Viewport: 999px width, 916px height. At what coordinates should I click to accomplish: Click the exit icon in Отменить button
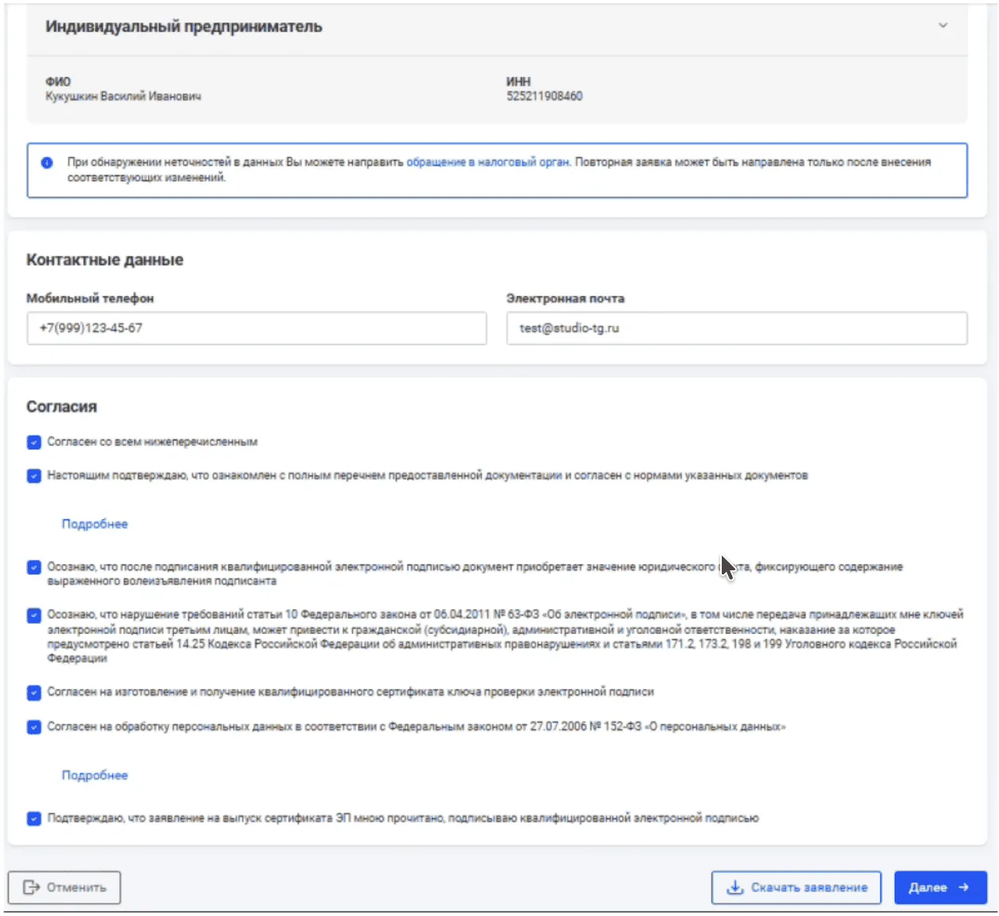coord(31,887)
